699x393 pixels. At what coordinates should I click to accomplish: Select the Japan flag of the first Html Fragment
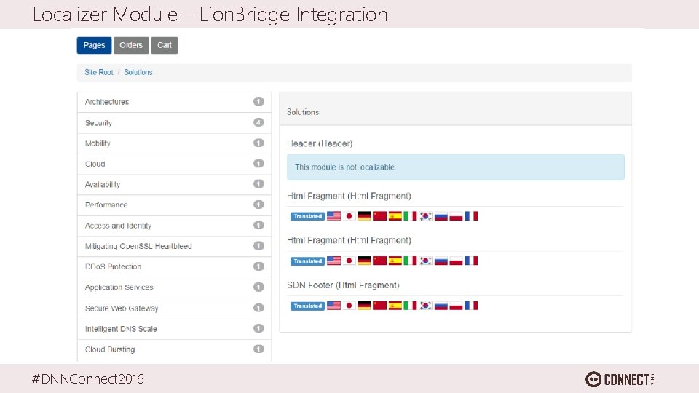(349, 216)
